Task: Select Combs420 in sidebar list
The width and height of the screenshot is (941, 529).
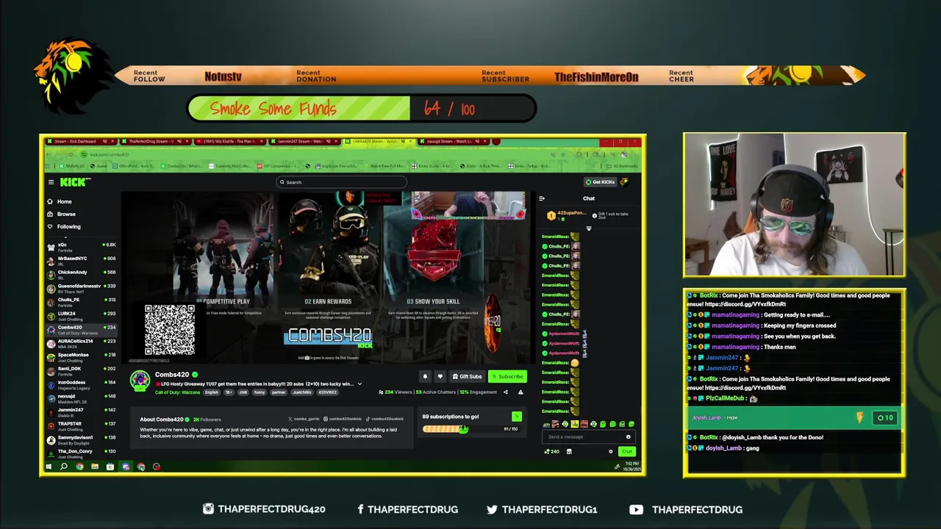Action: click(81, 330)
